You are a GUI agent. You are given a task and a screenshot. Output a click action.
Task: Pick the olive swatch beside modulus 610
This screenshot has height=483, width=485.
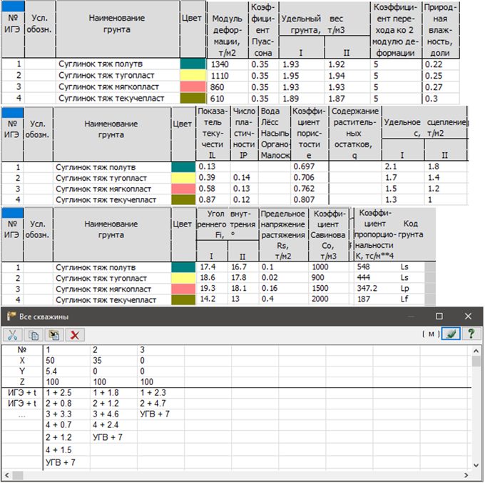[x=193, y=98]
